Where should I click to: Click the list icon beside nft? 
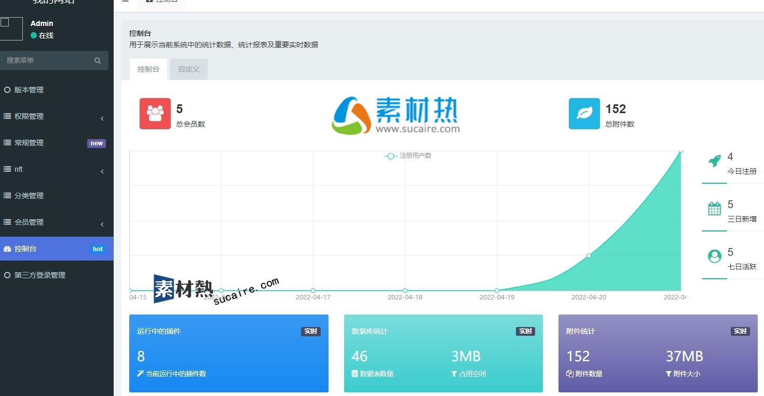tap(7, 169)
